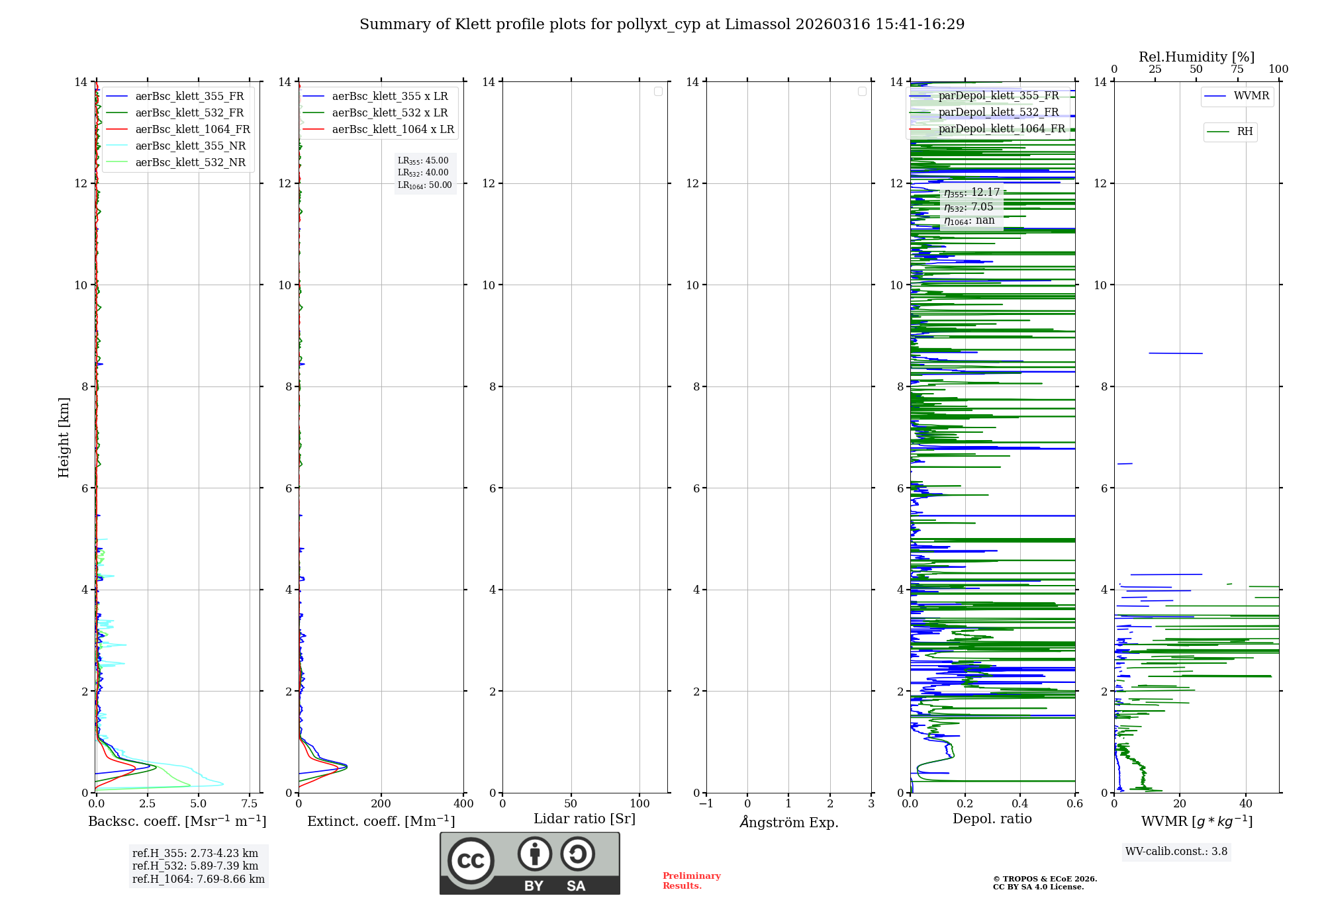
Task: Click aerBsc_klett_532 x LR legend entry
Action: click(x=389, y=113)
